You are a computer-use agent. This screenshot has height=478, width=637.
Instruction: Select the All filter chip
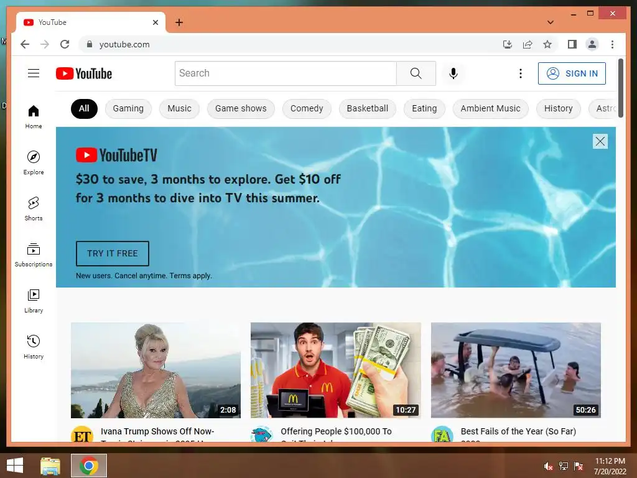(84, 108)
